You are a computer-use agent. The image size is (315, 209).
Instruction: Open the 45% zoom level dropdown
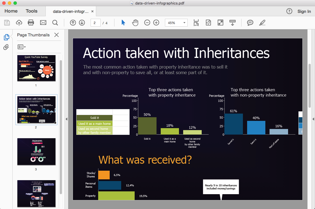point(176,23)
